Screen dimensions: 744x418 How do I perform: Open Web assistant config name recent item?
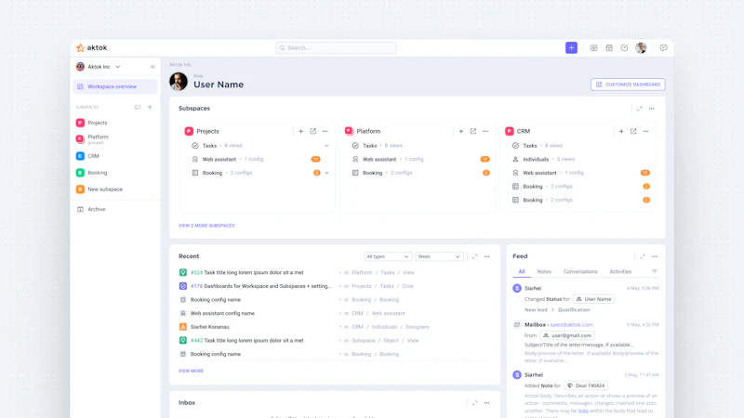222,313
